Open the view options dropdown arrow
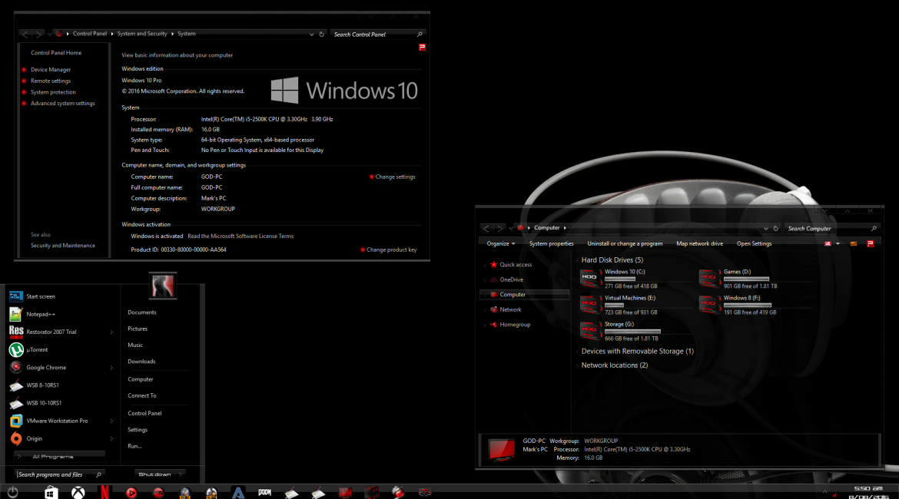Image resolution: width=899 pixels, height=499 pixels. (838, 243)
